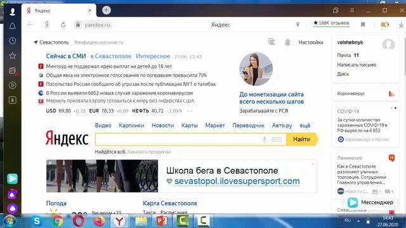Viewport: 406px width, 228px height.
Task: Open Alice assistant icon at sidebar bottom
Action: point(12,208)
